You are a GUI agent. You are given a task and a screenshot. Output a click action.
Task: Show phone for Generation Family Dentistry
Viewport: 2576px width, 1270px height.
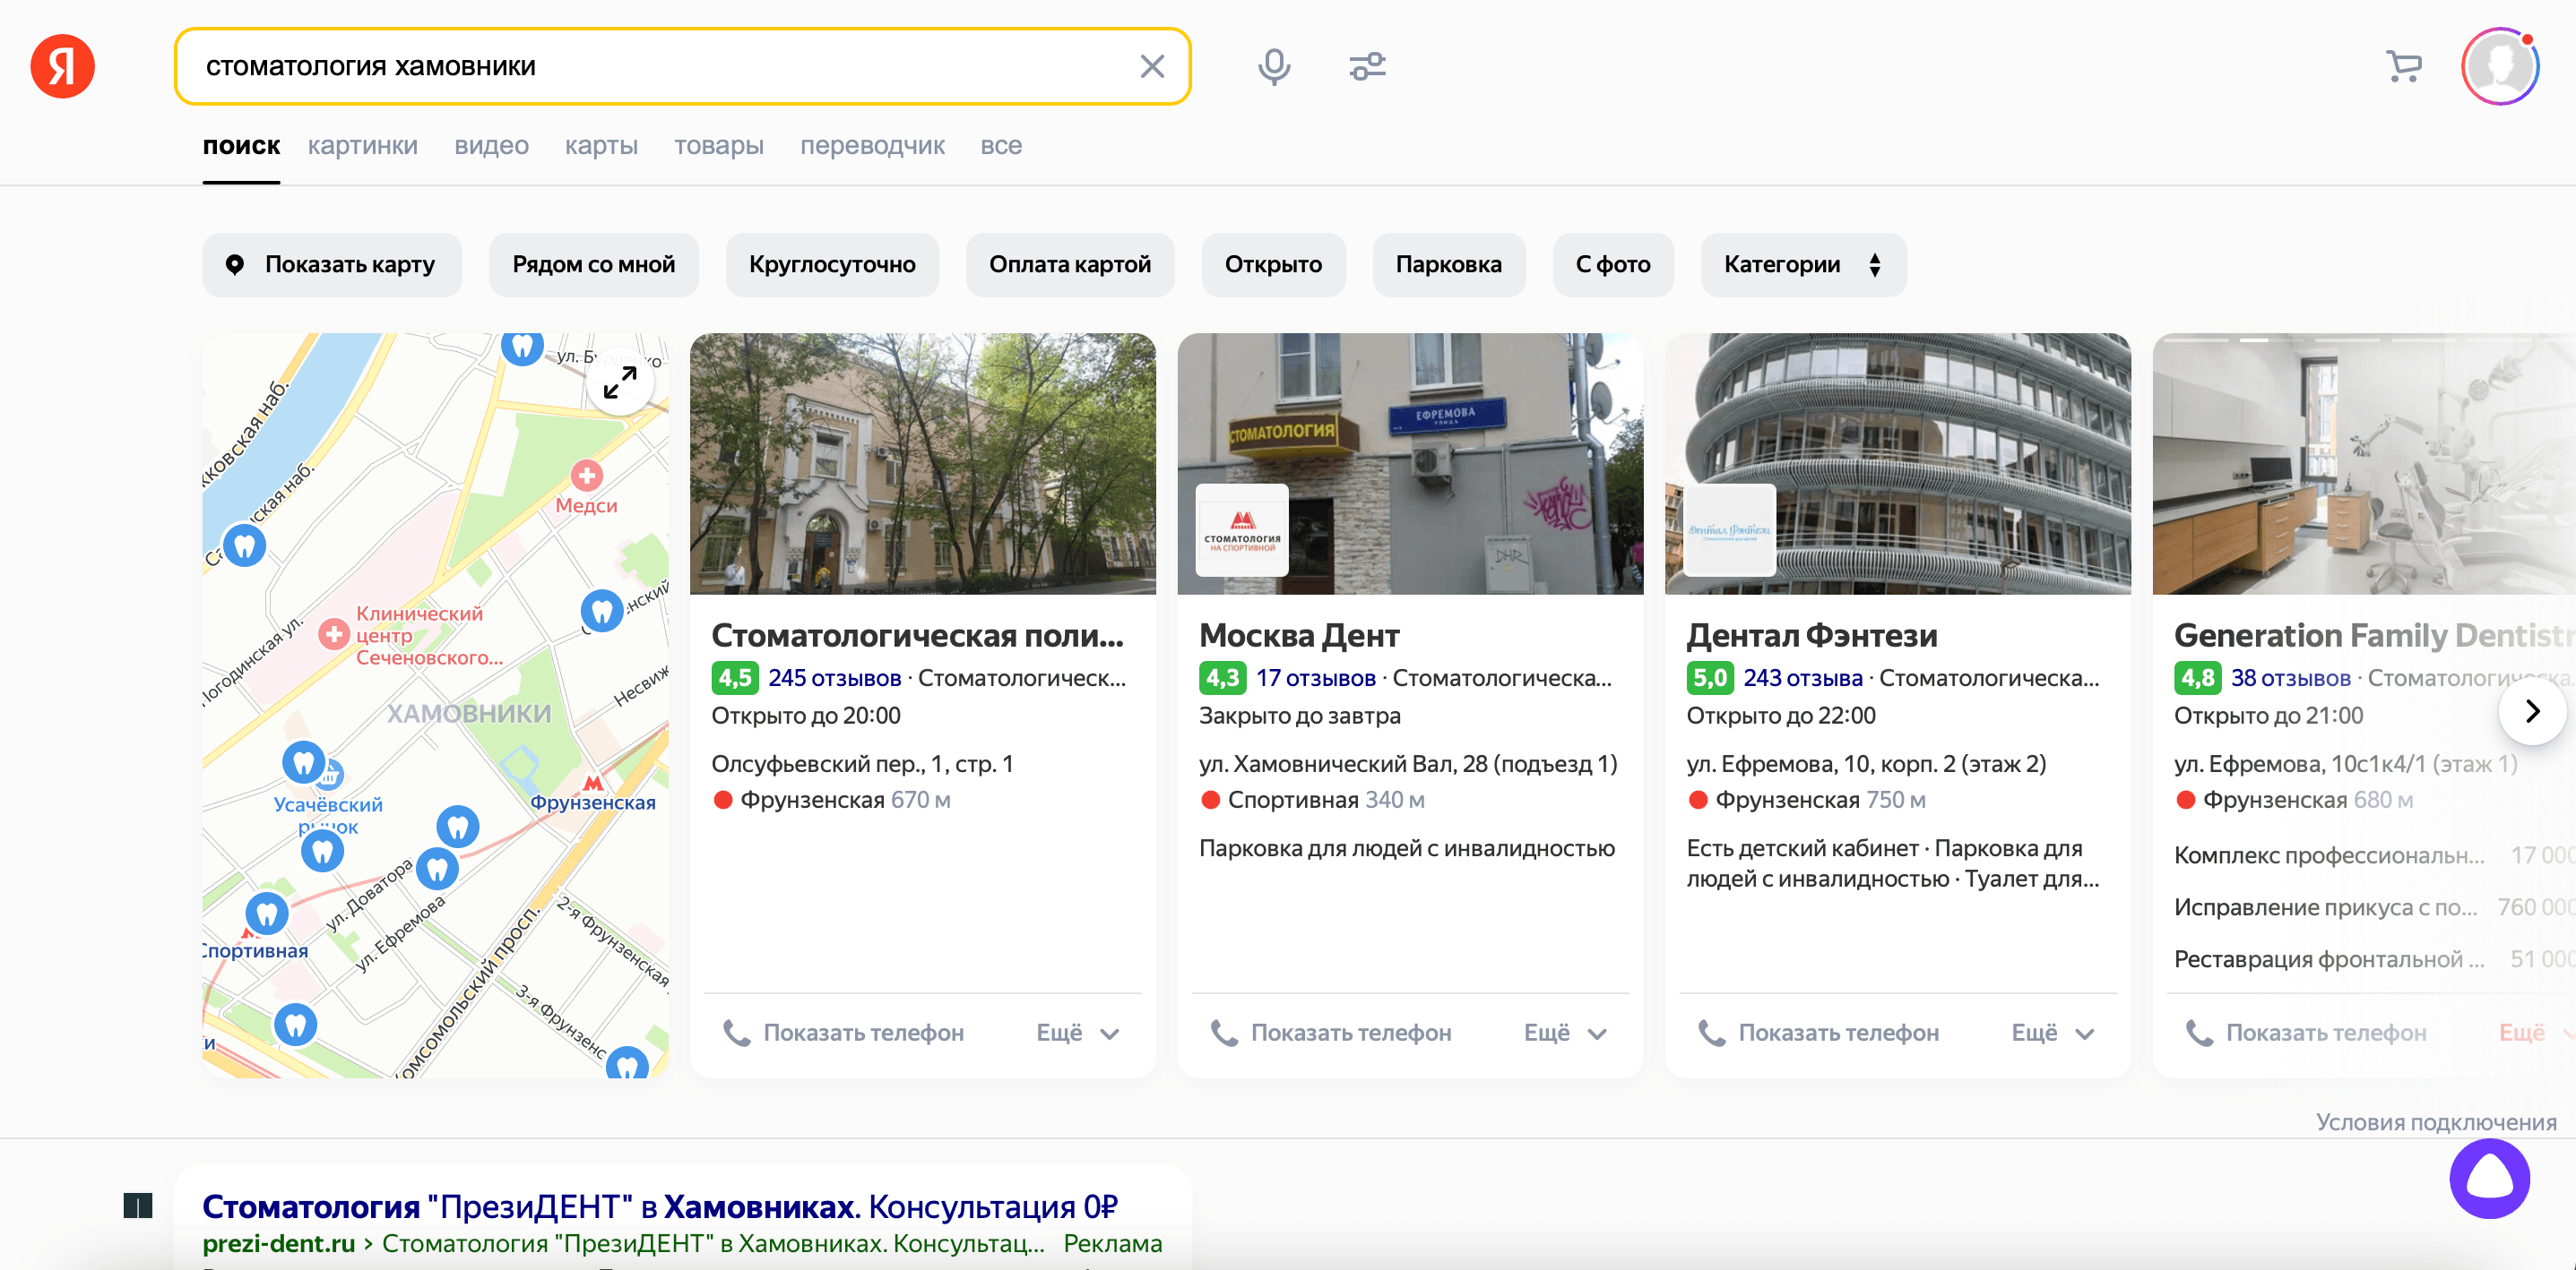(x=2306, y=1032)
